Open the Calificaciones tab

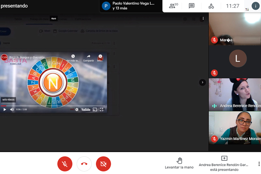(x=83, y=19)
